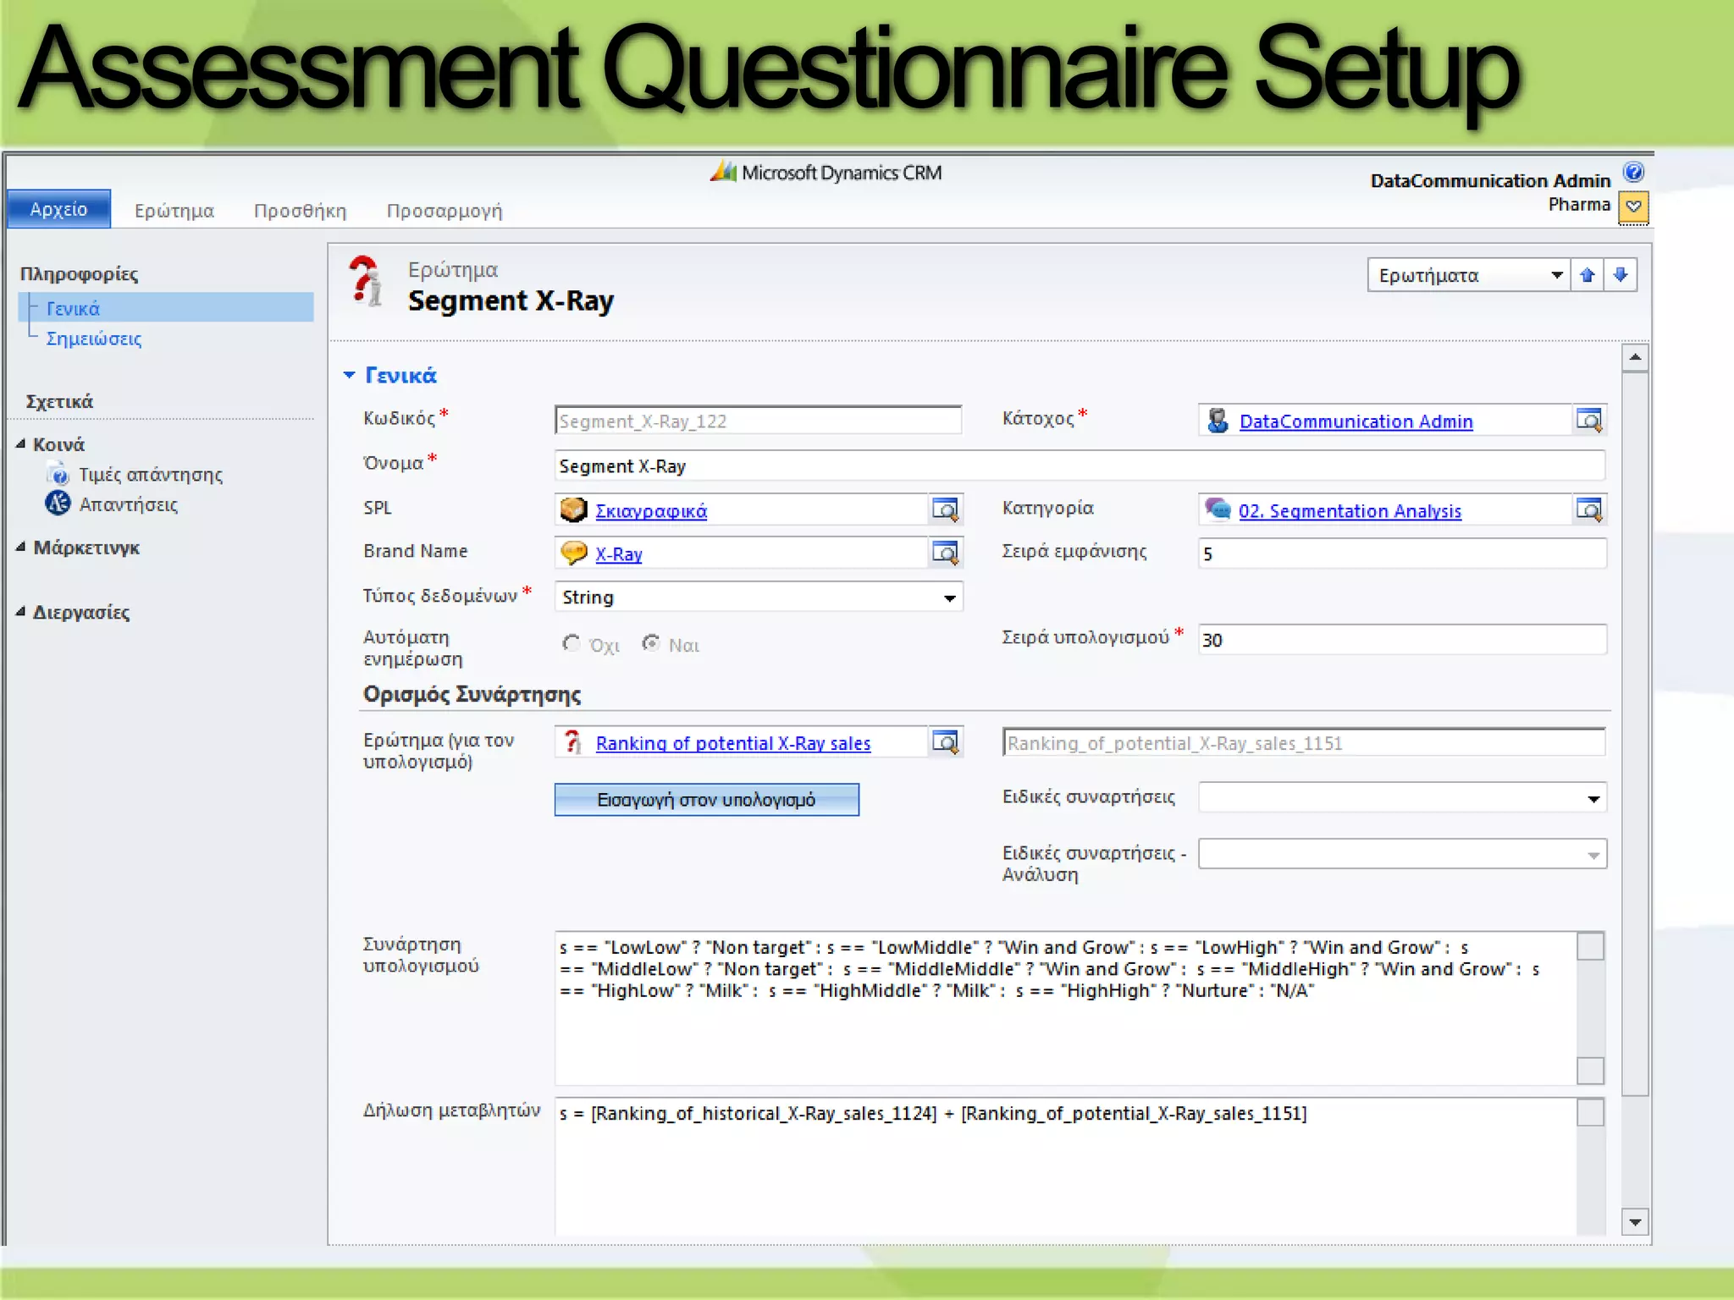1734x1300 pixels.
Task: Open lookup icon for SPL field
Action: click(x=945, y=510)
